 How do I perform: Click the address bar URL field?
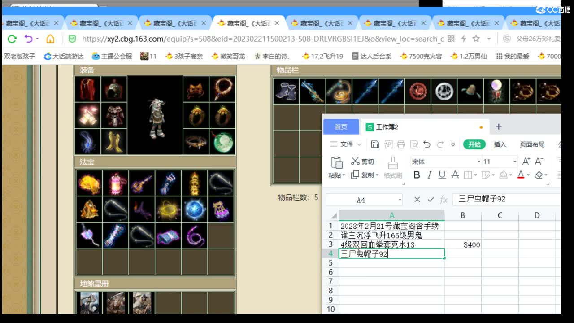point(263,39)
